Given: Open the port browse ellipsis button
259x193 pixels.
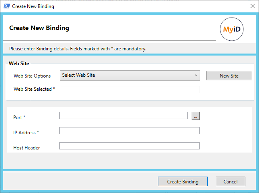Looking at the screenshot, I should click(196, 116).
